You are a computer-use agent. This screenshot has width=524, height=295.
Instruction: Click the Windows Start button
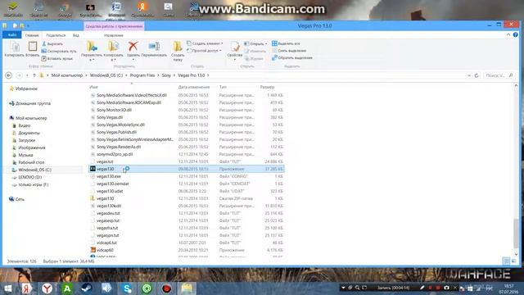[x=7, y=288]
